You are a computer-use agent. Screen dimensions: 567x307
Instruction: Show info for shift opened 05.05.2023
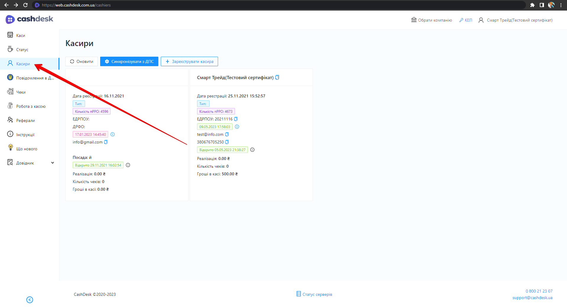coord(252,150)
